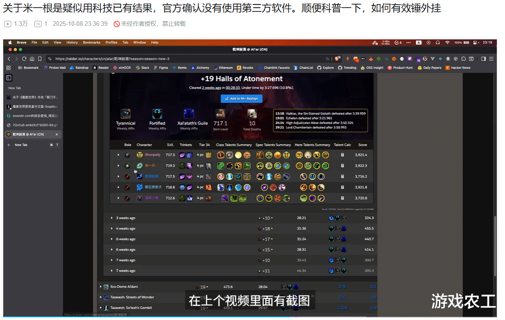Viewport: 505px width, 320px height.
Task: Open a New Tab from the sidebar
Action: [x=21, y=145]
